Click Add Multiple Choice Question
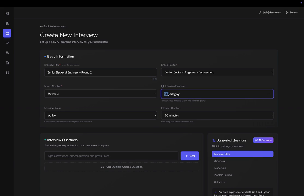 click(x=121, y=167)
